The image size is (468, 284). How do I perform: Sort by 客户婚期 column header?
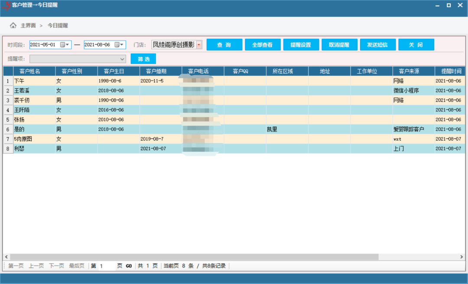(161, 71)
